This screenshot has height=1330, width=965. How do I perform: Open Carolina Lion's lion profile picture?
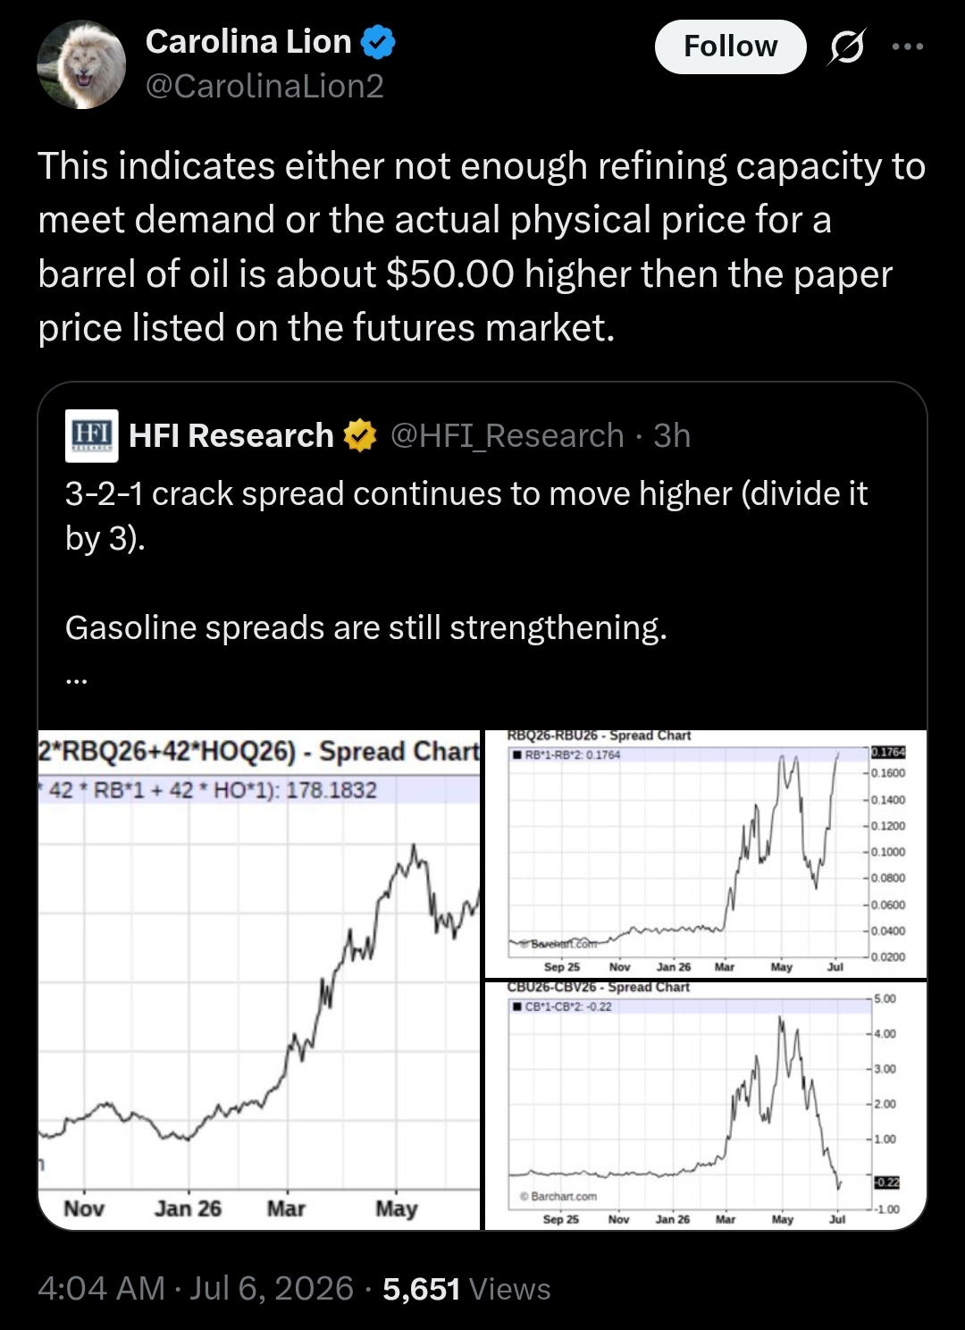click(x=81, y=64)
